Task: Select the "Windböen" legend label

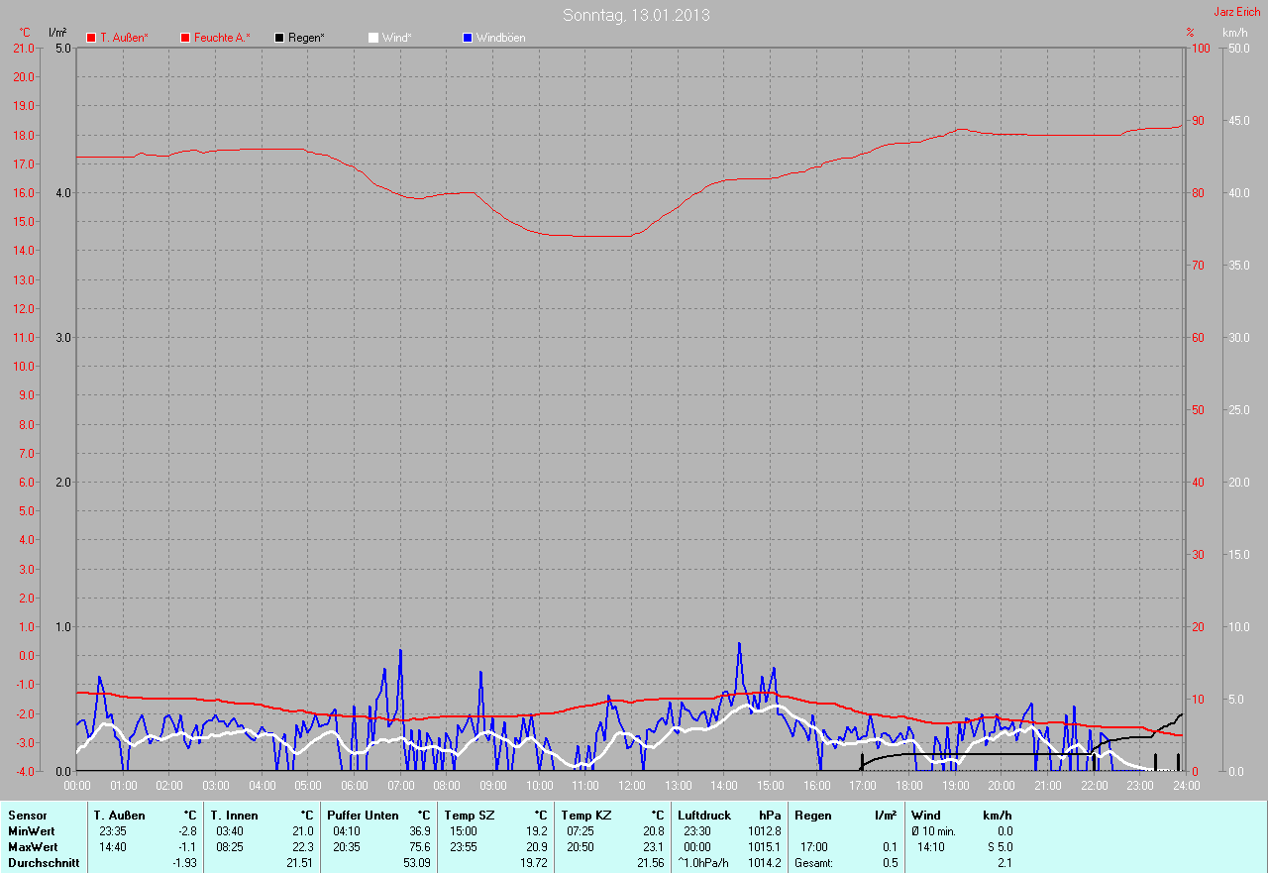Action: click(x=501, y=38)
